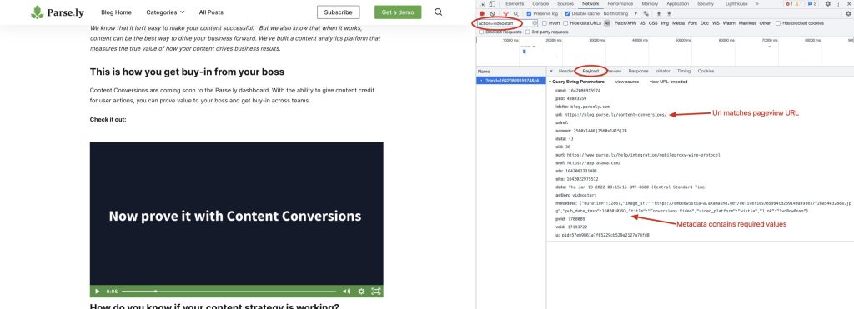
Task: Open DevTools settings gear at top right
Action: click(828, 4)
